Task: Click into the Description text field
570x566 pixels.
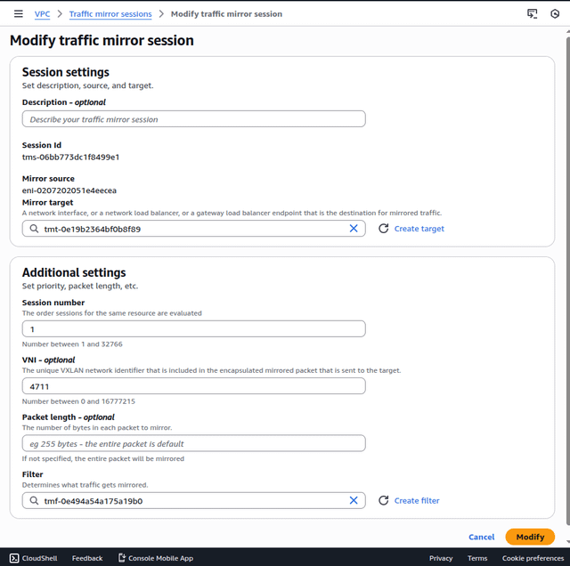Action: 193,119
